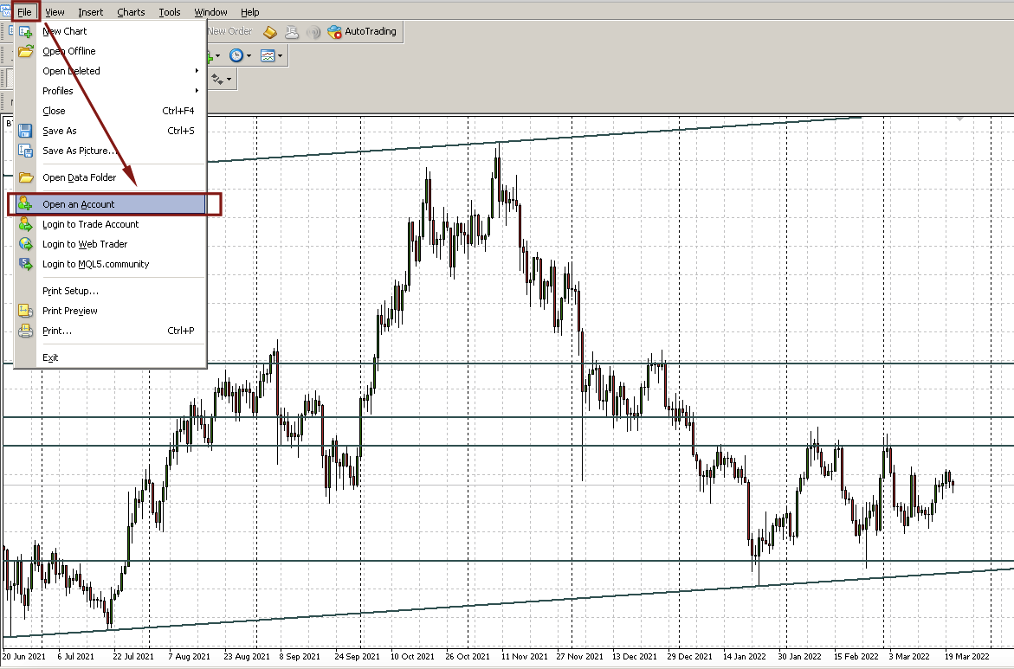Viewport: 1014px width, 669px height.
Task: Click the Periods clock icon
Action: pyautogui.click(x=236, y=55)
